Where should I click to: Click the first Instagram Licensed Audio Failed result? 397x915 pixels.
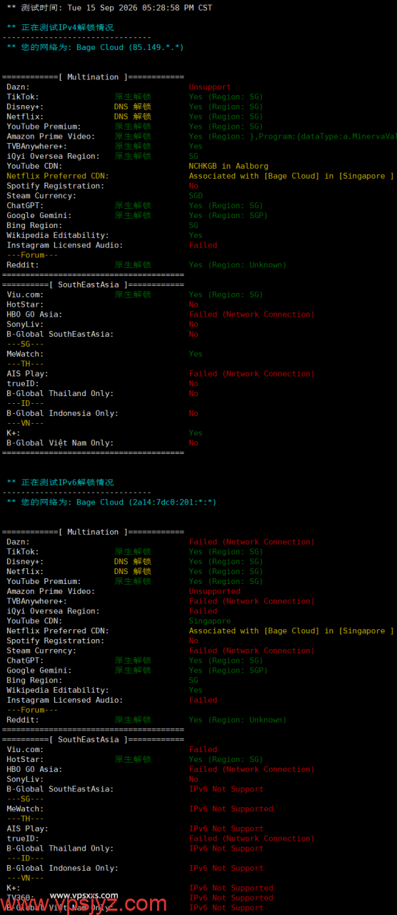203,245
